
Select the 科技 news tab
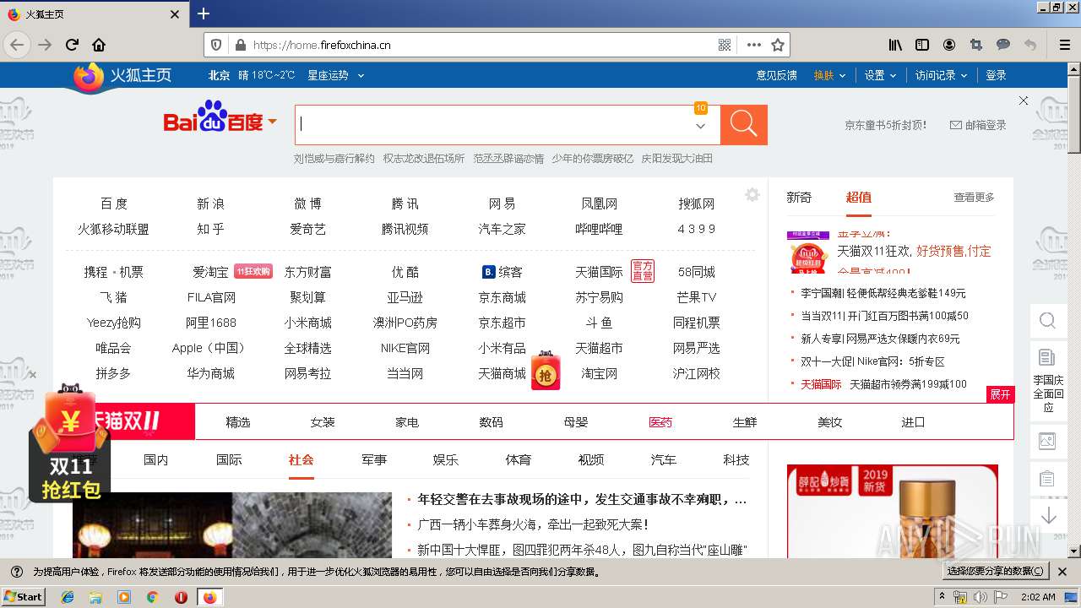tap(736, 459)
